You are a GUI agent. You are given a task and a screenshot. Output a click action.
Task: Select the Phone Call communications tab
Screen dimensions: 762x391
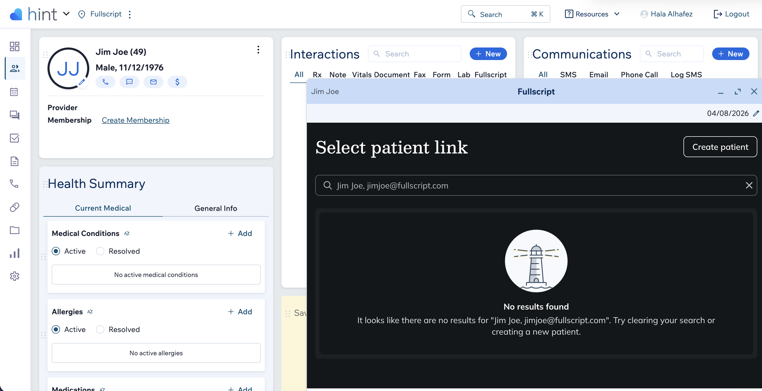(639, 75)
